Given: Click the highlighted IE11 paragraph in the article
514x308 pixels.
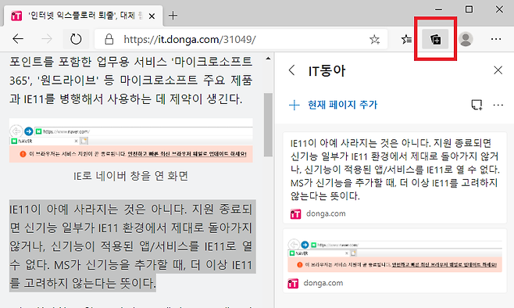Looking at the screenshot, I should (133, 245).
